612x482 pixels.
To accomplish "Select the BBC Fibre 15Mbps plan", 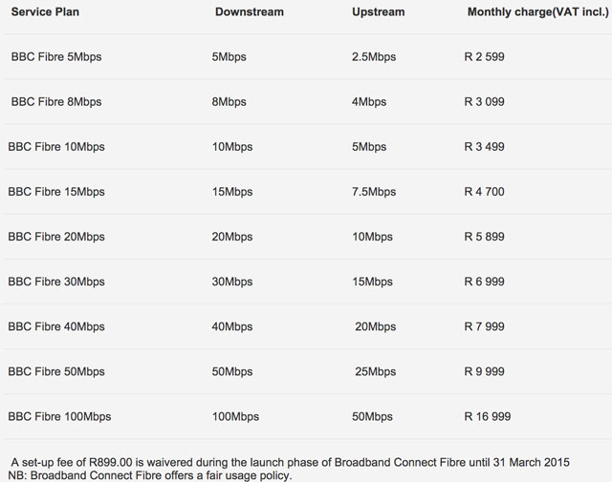I will pos(56,192).
